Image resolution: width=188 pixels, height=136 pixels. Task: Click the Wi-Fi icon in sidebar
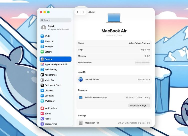[x=42, y=36]
